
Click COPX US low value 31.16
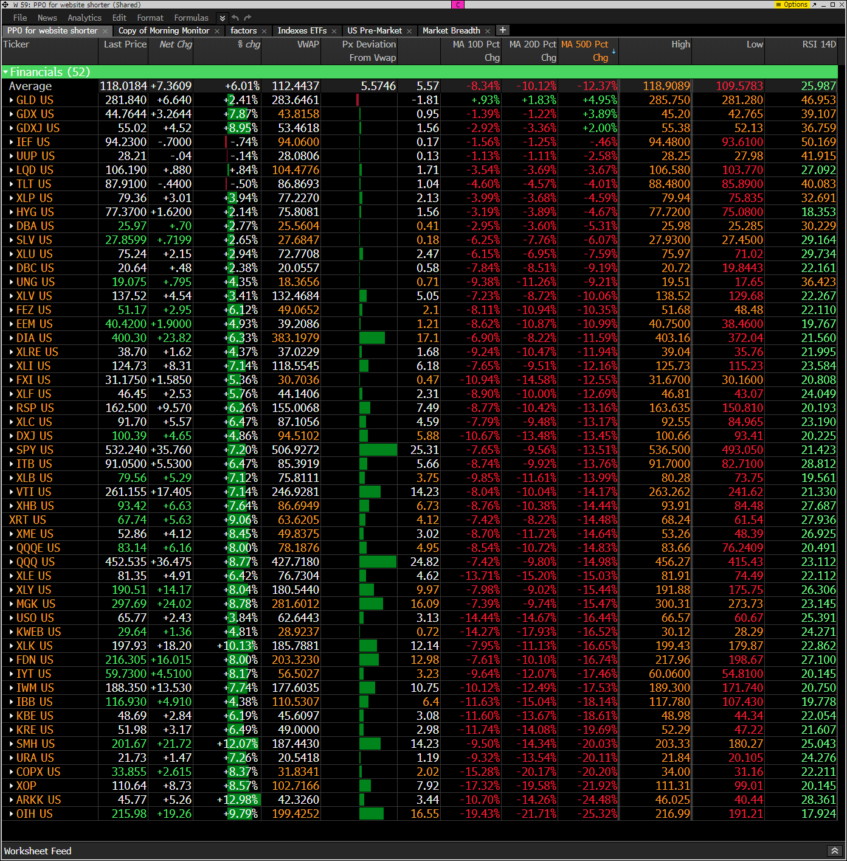(x=748, y=772)
